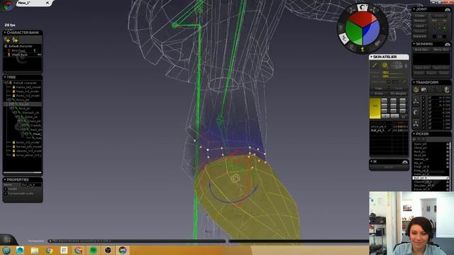
Task: Click the add character icon in Character Bank
Action: [x=7, y=40]
